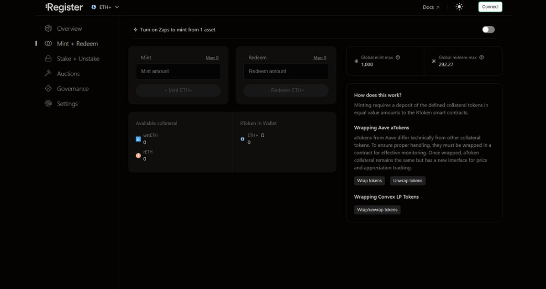
Task: Click the info icon beside Global mint max
Action: coord(398,57)
